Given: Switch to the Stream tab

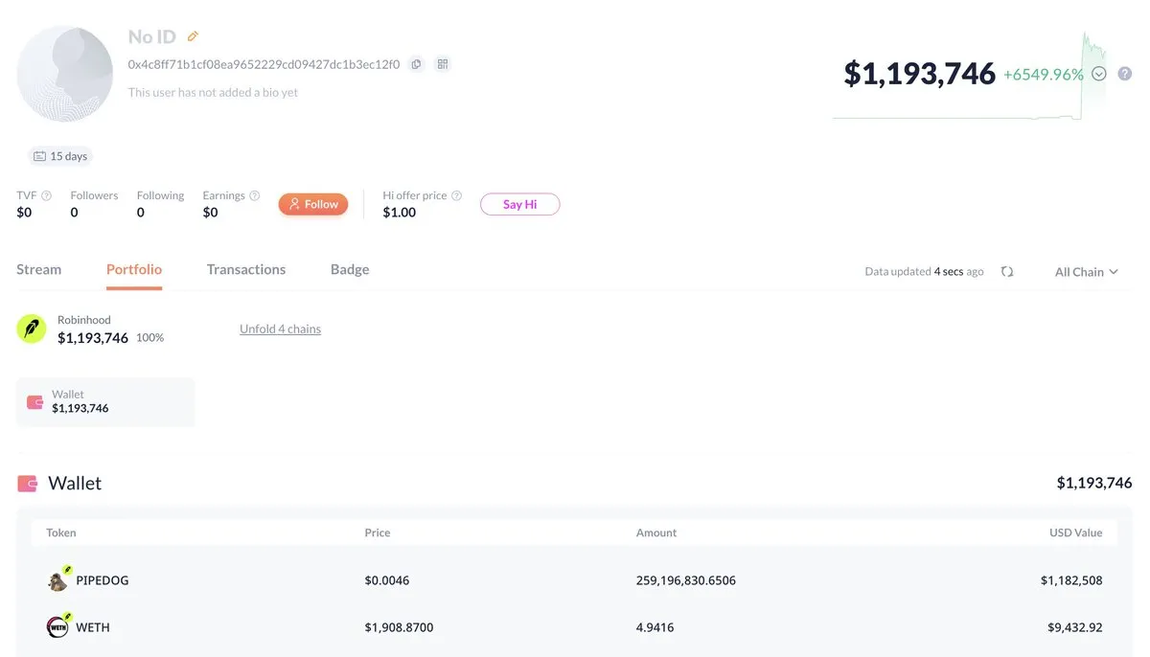Looking at the screenshot, I should (x=39, y=269).
